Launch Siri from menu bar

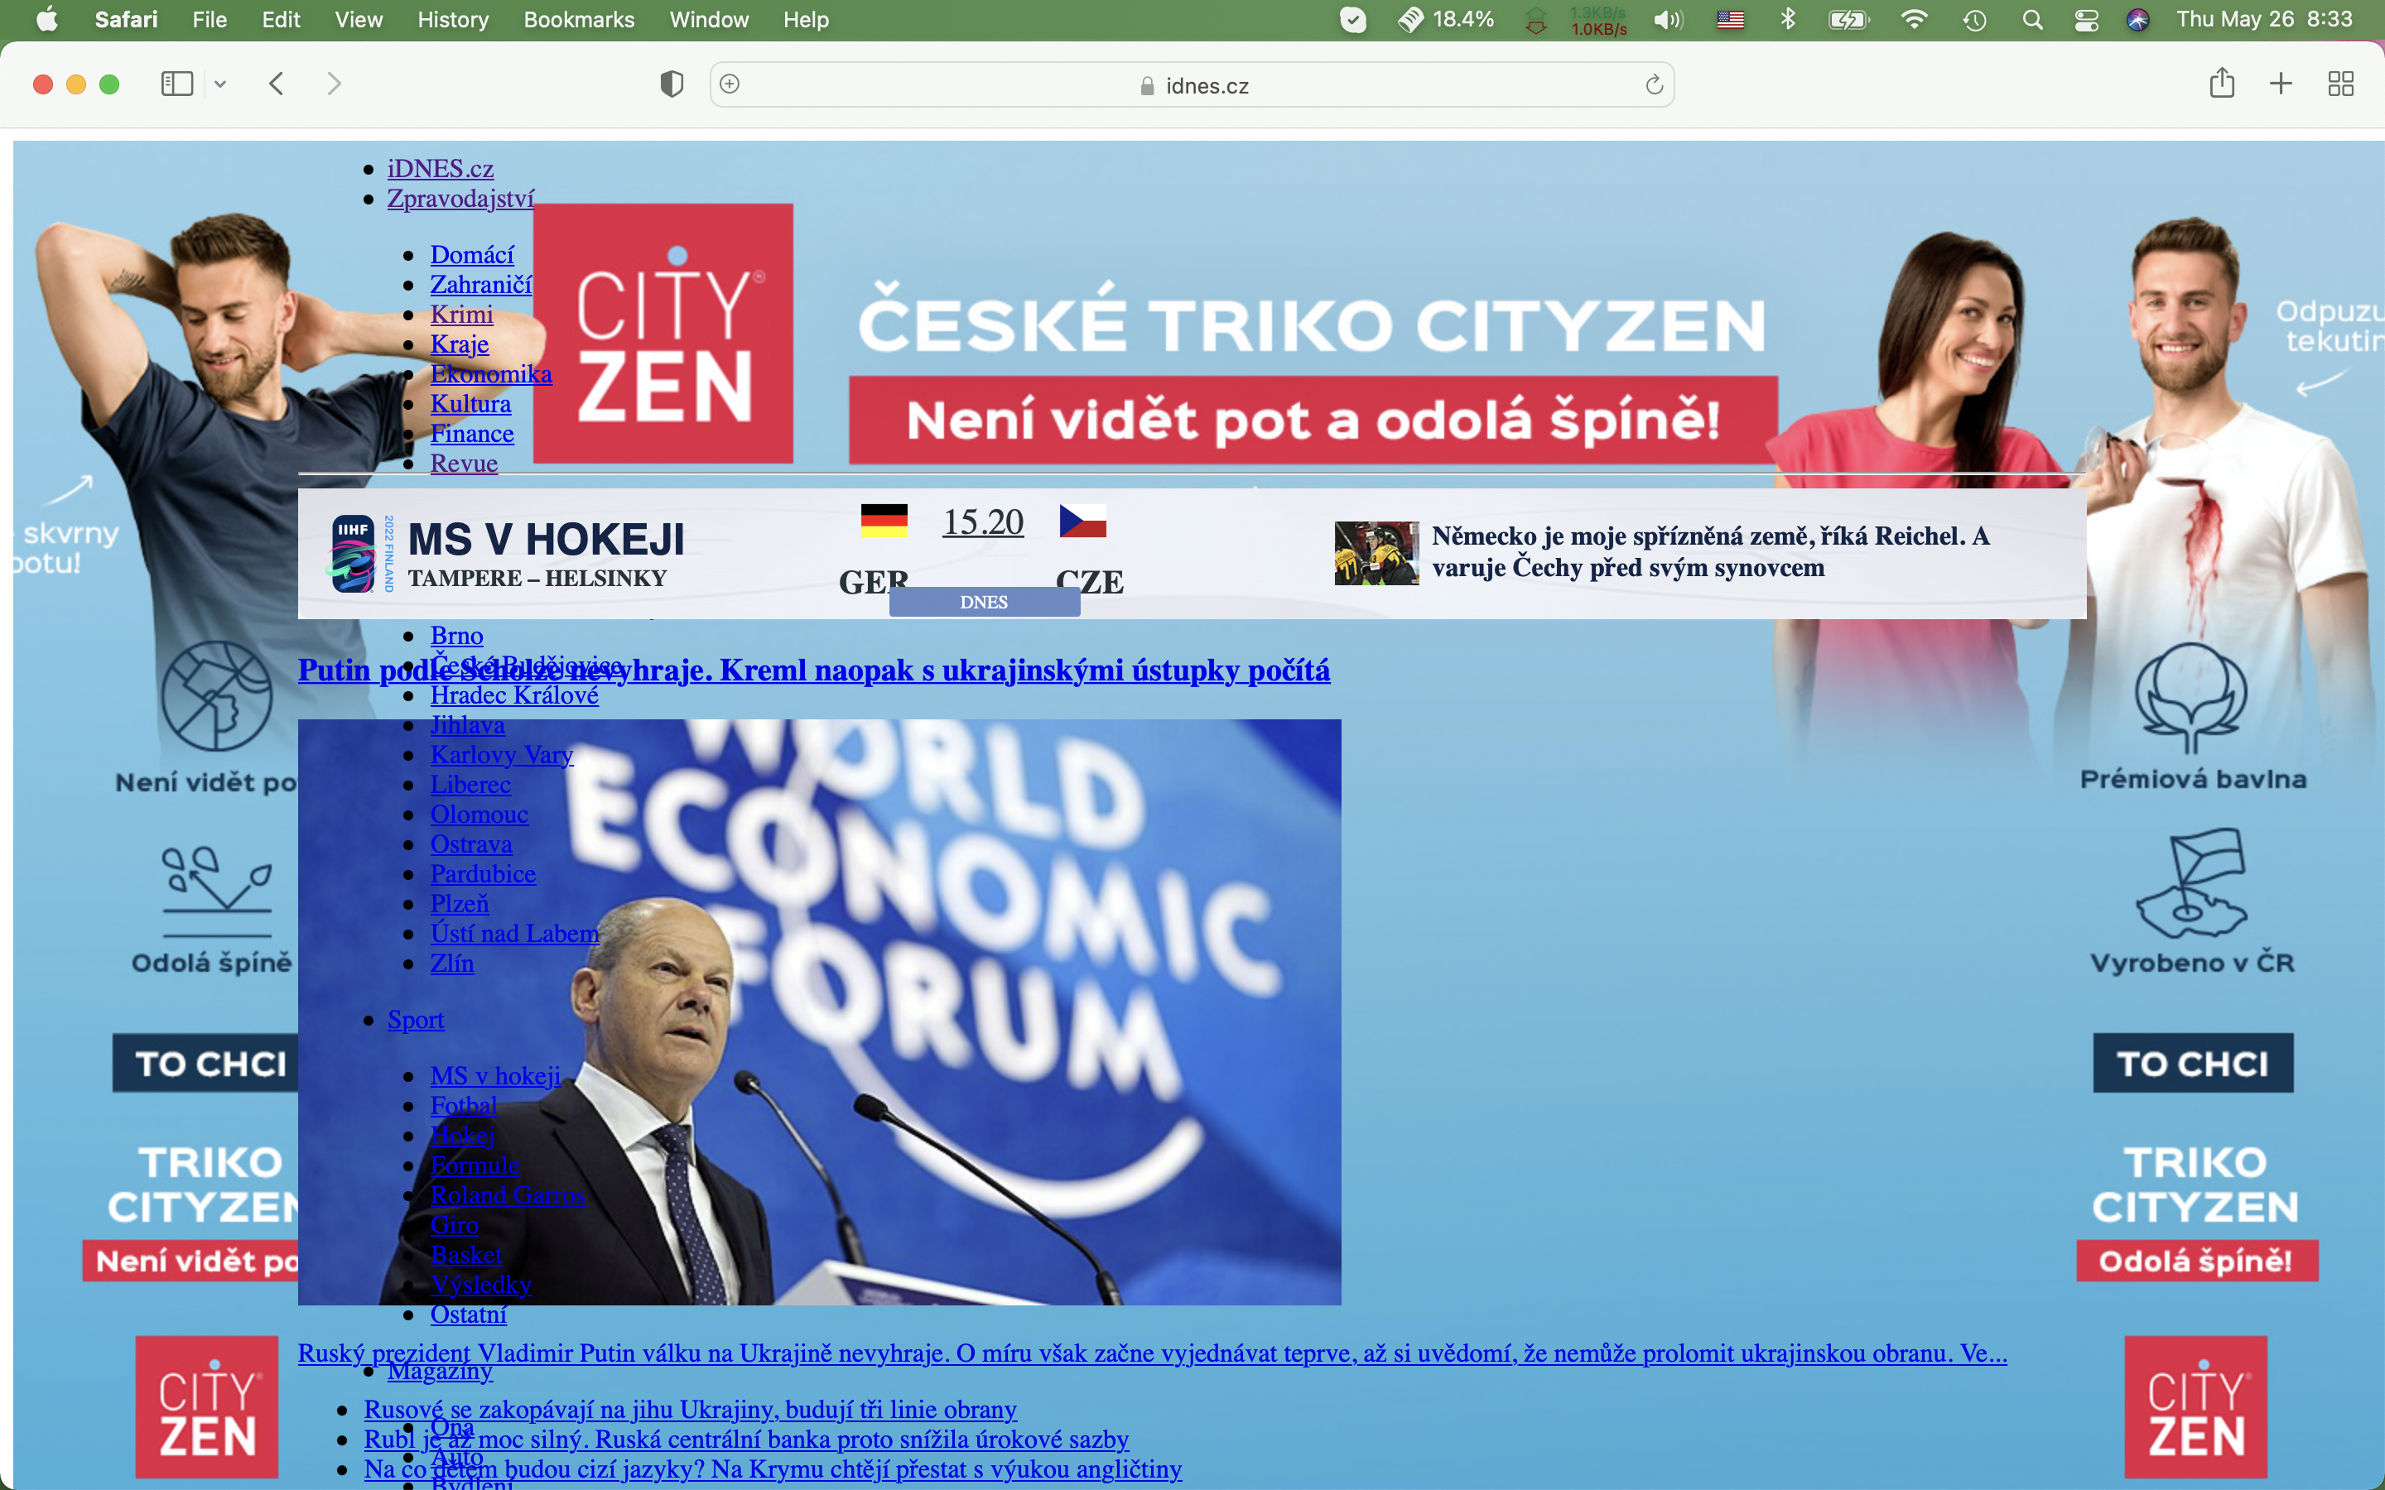(2137, 20)
